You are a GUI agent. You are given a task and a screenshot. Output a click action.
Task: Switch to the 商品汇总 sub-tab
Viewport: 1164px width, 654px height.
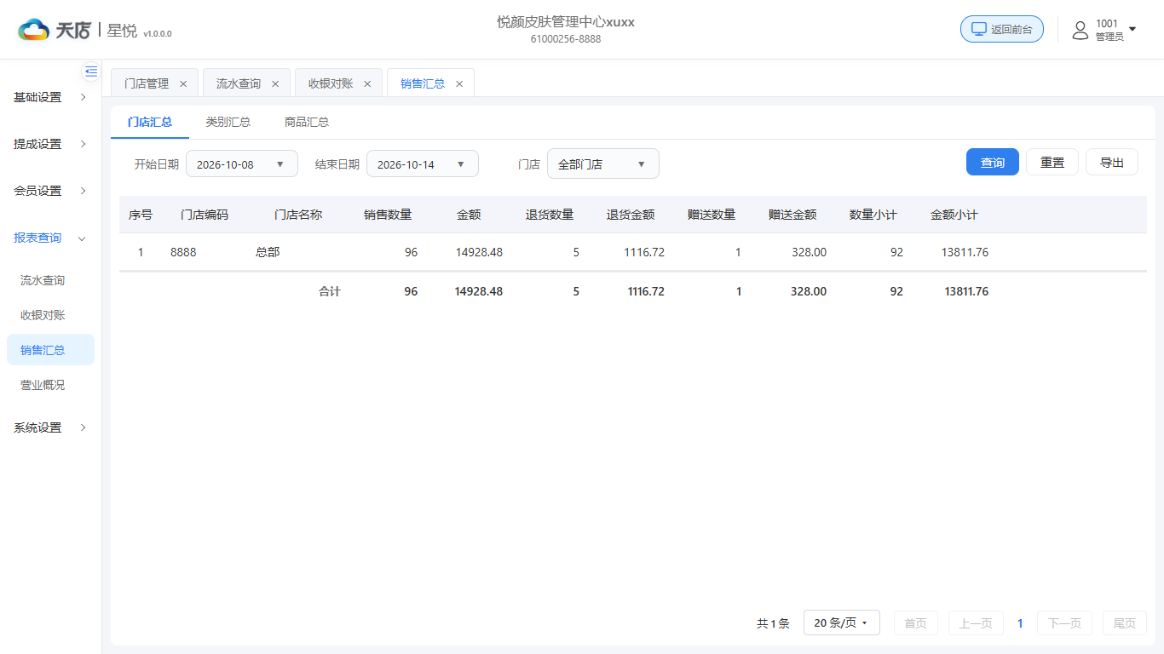pyautogui.click(x=307, y=122)
